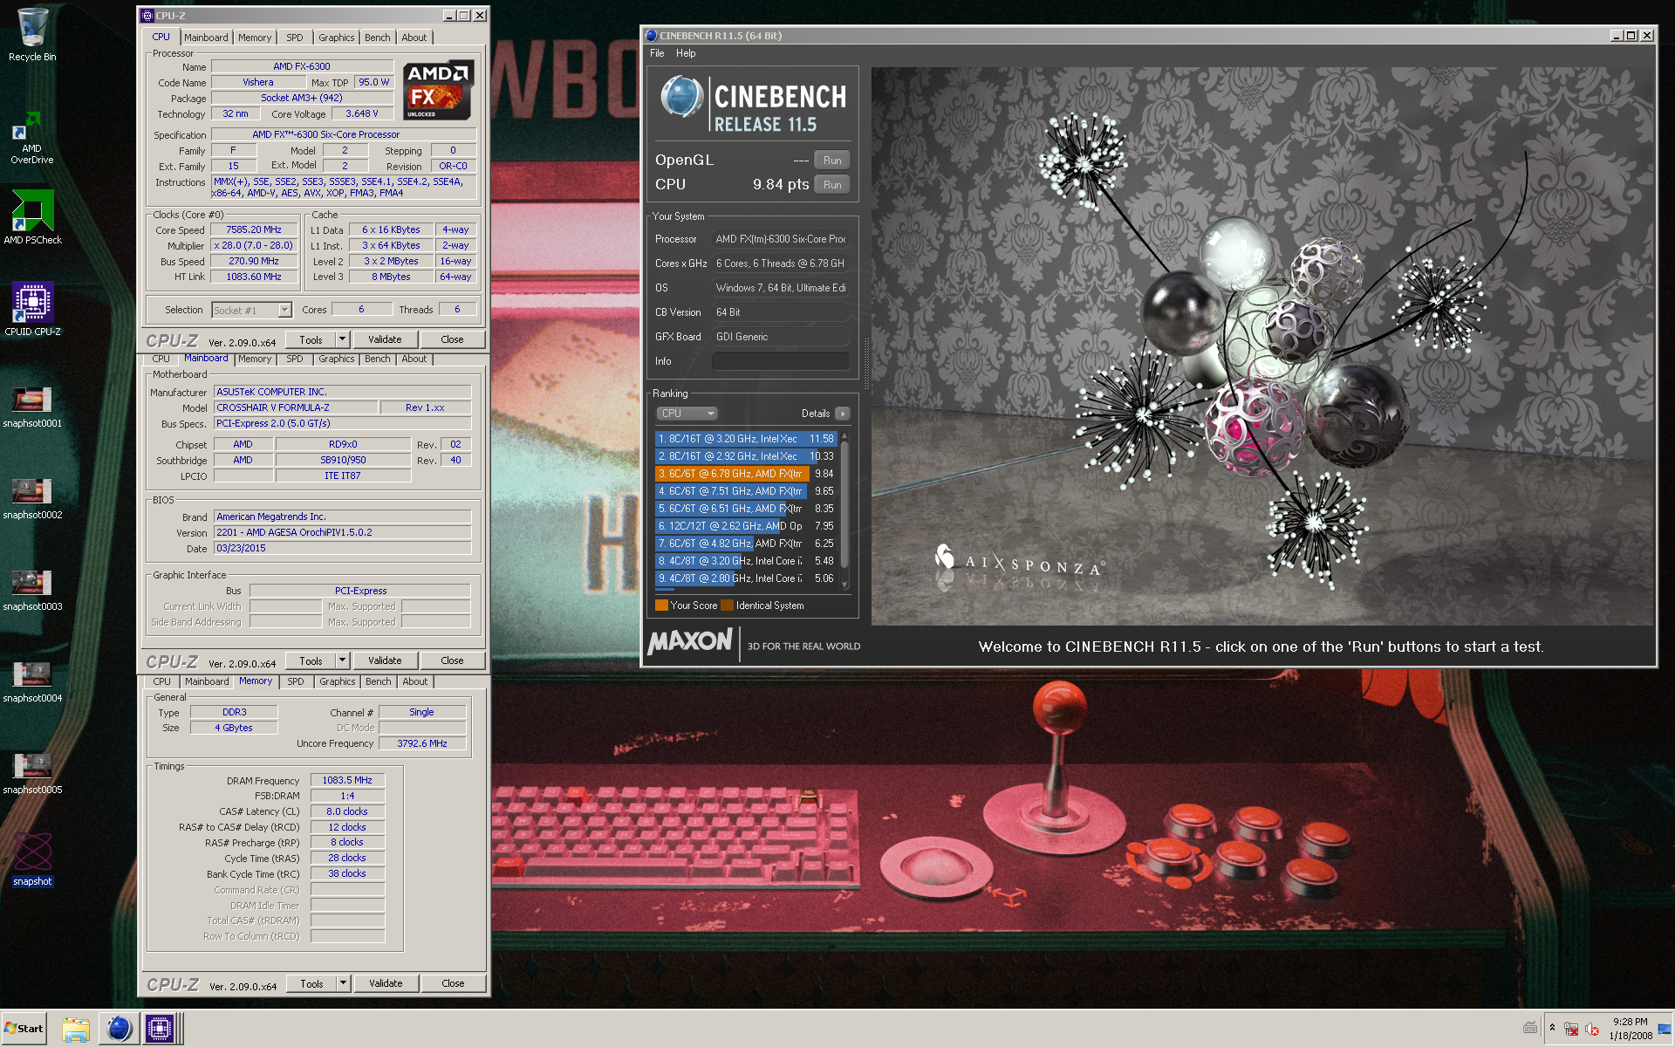
Task: Open the Recycle Bin desktop icon
Action: [32, 35]
